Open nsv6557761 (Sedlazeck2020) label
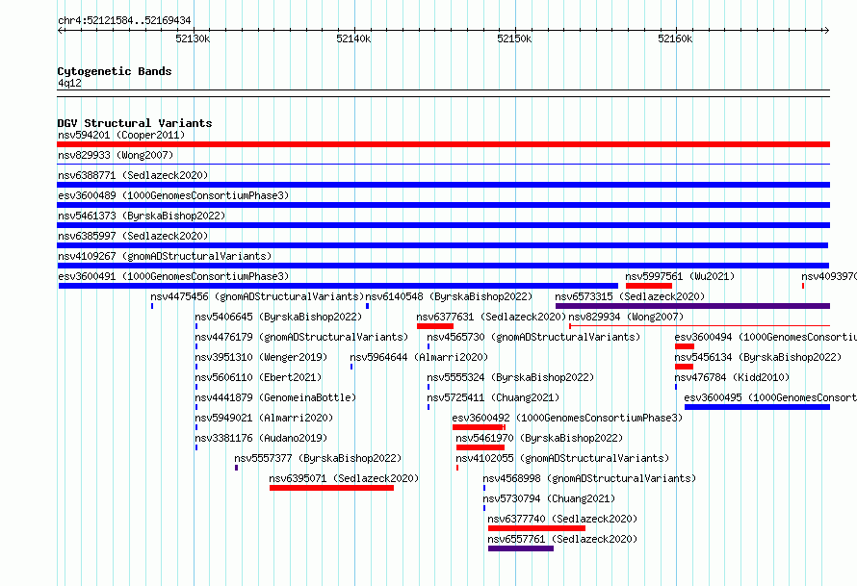This screenshot has height=586, width=857. (x=562, y=539)
